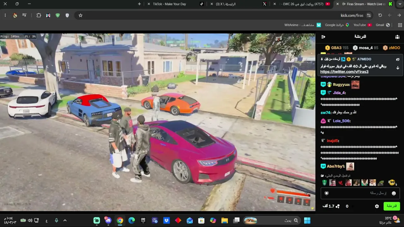Click the kick.com/firas address bar

[x=224, y=15]
